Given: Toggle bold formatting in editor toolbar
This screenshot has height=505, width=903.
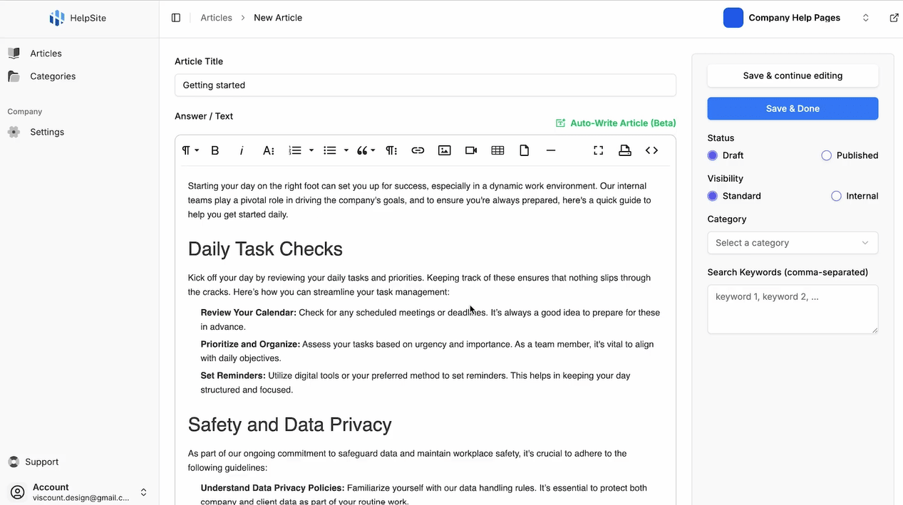Looking at the screenshot, I should [215, 150].
